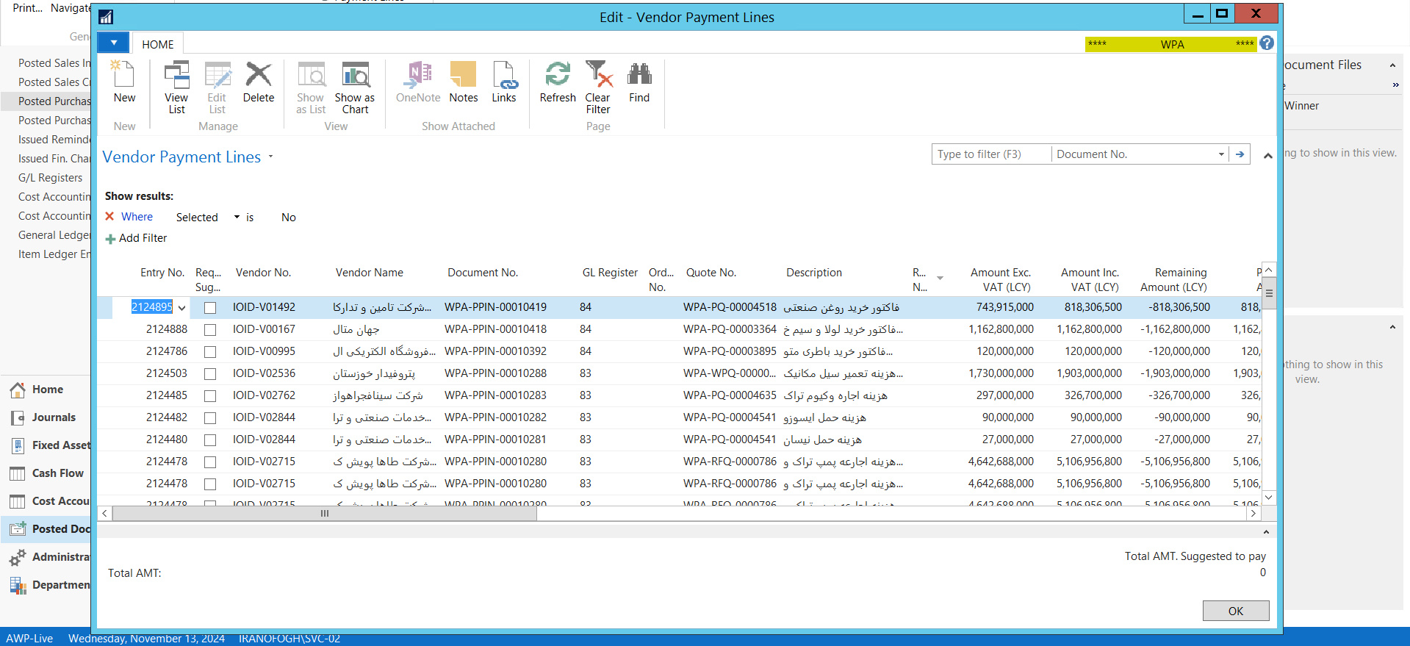Click the Type to filter input field

coord(991,154)
